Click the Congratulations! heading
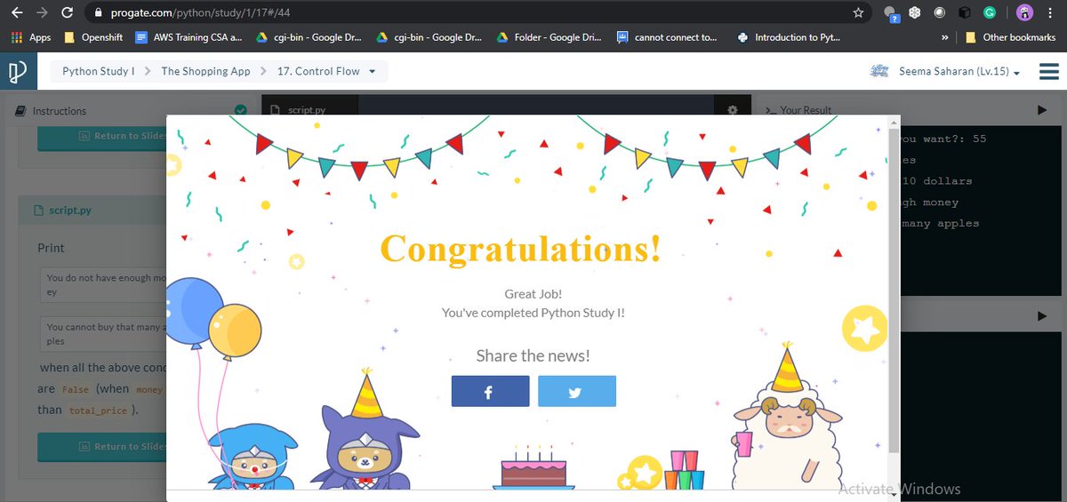The height and width of the screenshot is (502, 1067). pos(520,249)
